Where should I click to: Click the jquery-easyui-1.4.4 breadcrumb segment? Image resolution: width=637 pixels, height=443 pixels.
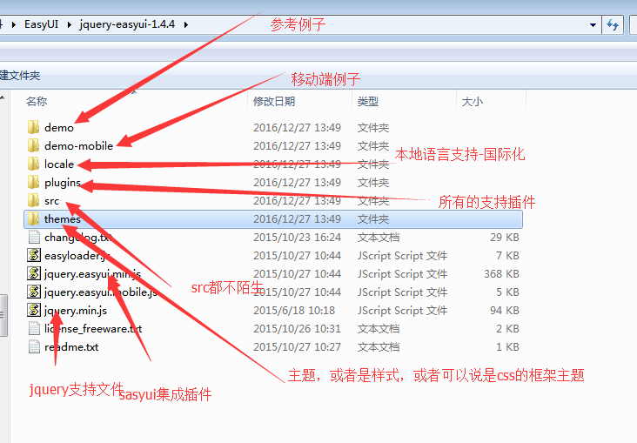click(127, 24)
